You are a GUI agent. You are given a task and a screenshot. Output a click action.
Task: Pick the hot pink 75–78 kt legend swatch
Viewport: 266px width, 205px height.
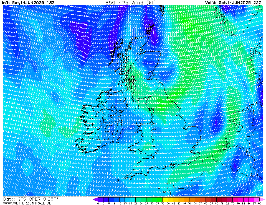pos(235,199)
